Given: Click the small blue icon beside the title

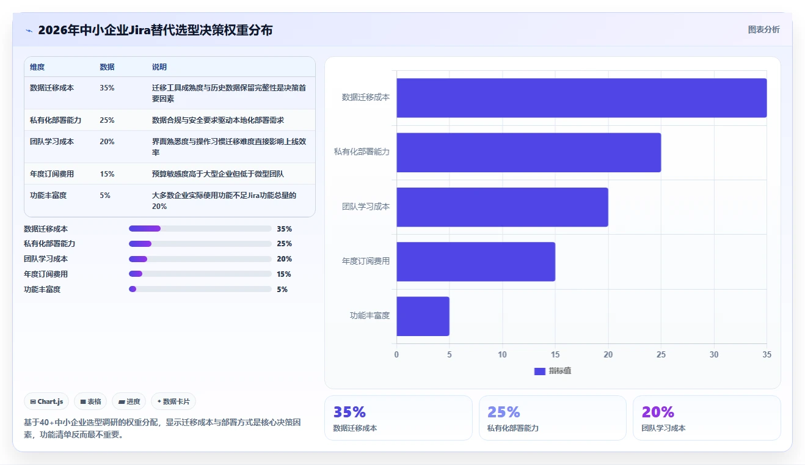Looking at the screenshot, I should (x=29, y=30).
